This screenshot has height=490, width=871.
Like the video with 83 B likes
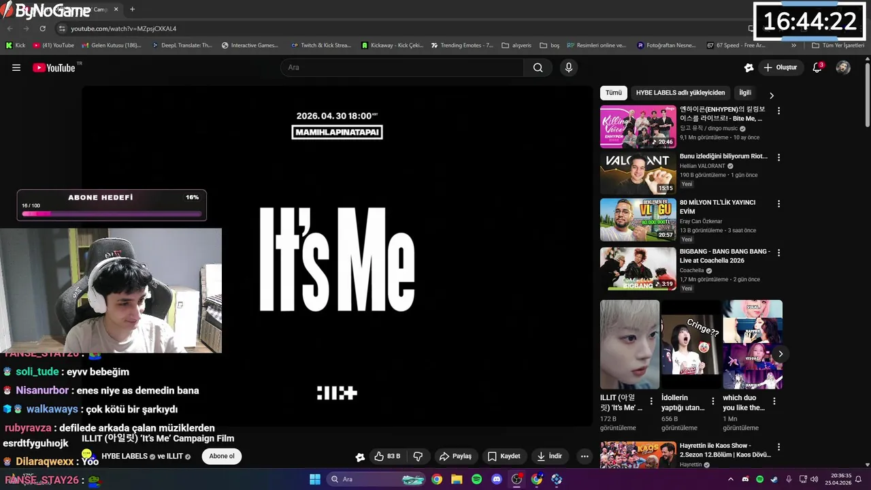point(387,456)
